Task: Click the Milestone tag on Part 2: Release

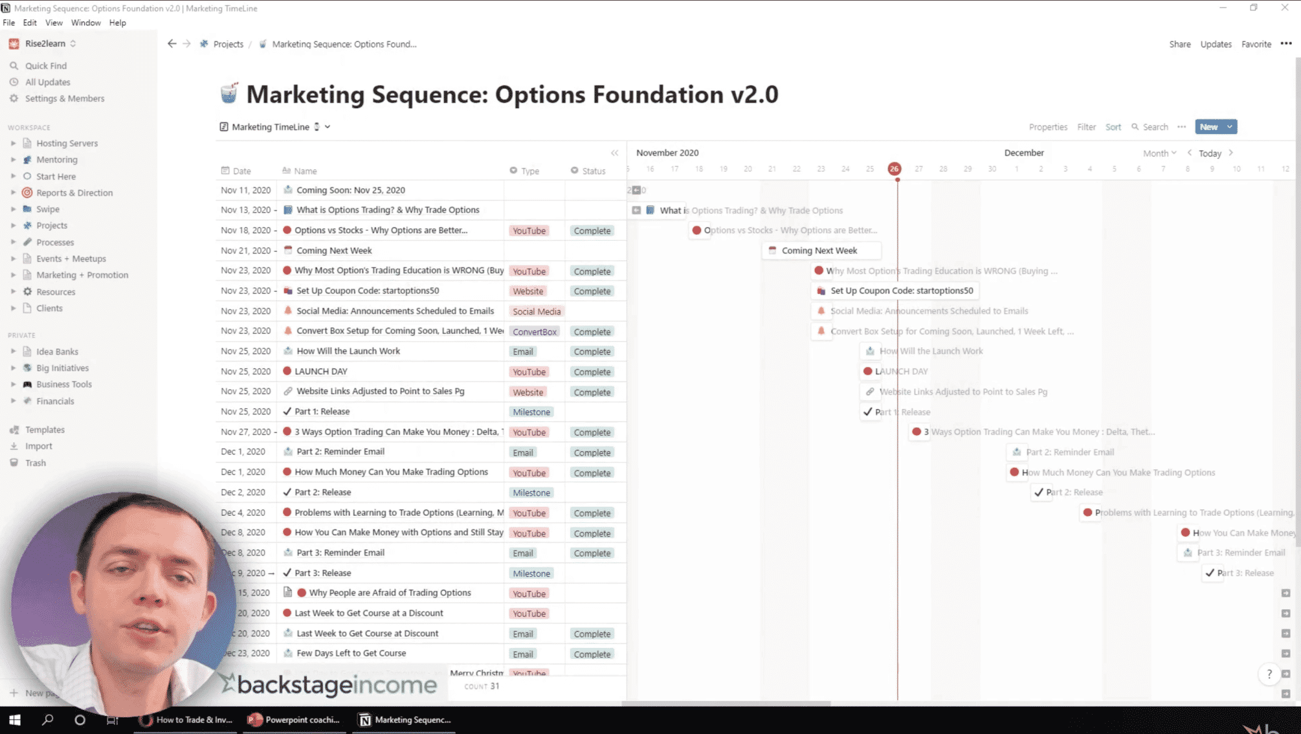Action: pyautogui.click(x=531, y=493)
